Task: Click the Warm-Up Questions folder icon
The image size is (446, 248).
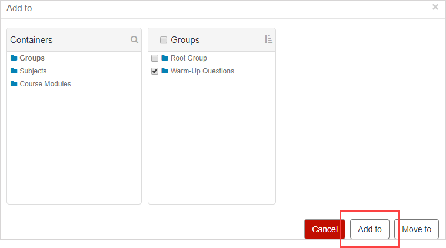Action: (x=165, y=71)
